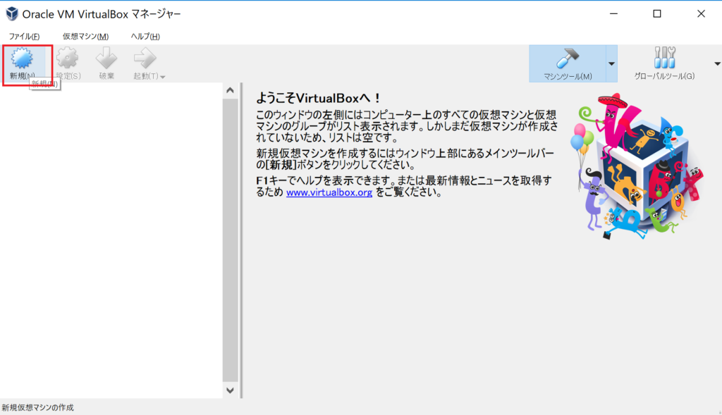This screenshot has height=415, width=722.
Task: Click the ようこそVirtualBoxへ！ heading
Action: pyautogui.click(x=318, y=98)
